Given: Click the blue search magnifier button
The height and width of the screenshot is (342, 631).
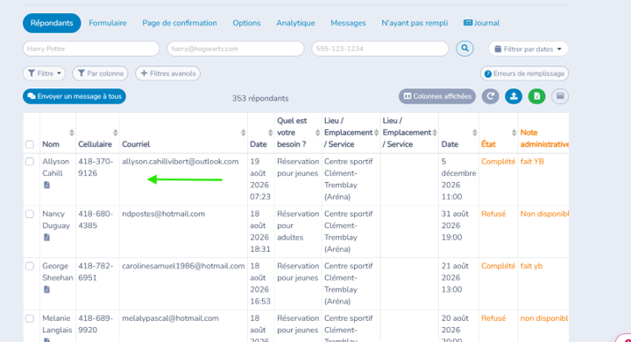Looking at the screenshot, I should coord(464,49).
